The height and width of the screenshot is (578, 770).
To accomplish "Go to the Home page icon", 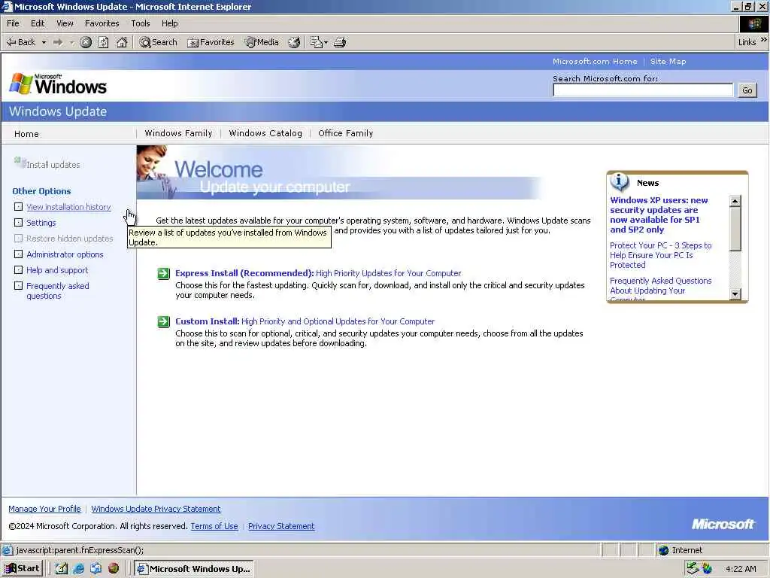I will [x=122, y=42].
